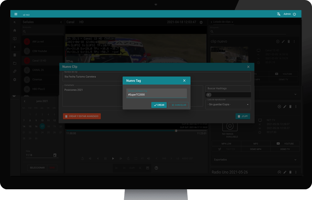Open more options for clip nuevo
The height and width of the screenshot is (200, 312).
coord(294,42)
